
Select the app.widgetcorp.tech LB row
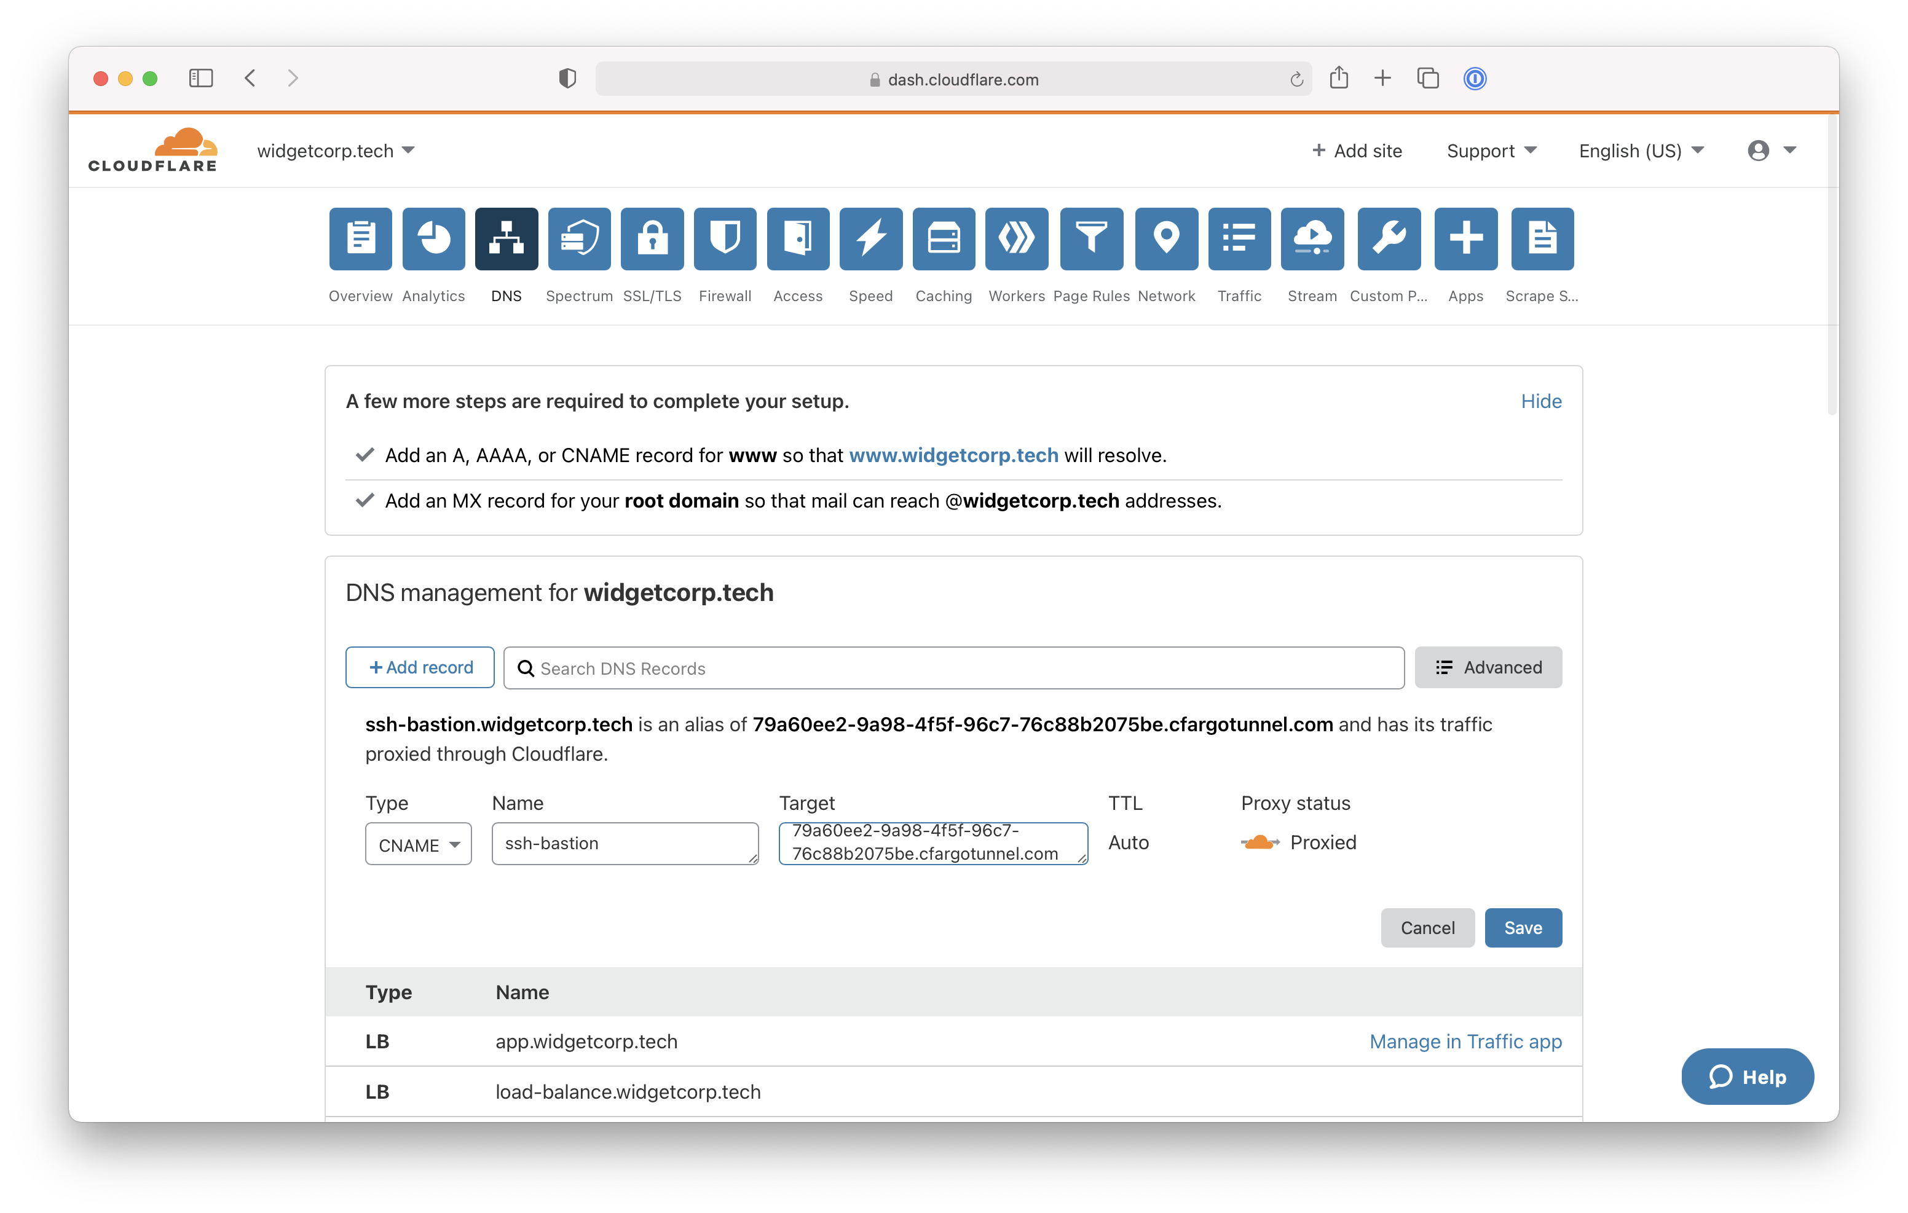pyautogui.click(x=954, y=1041)
